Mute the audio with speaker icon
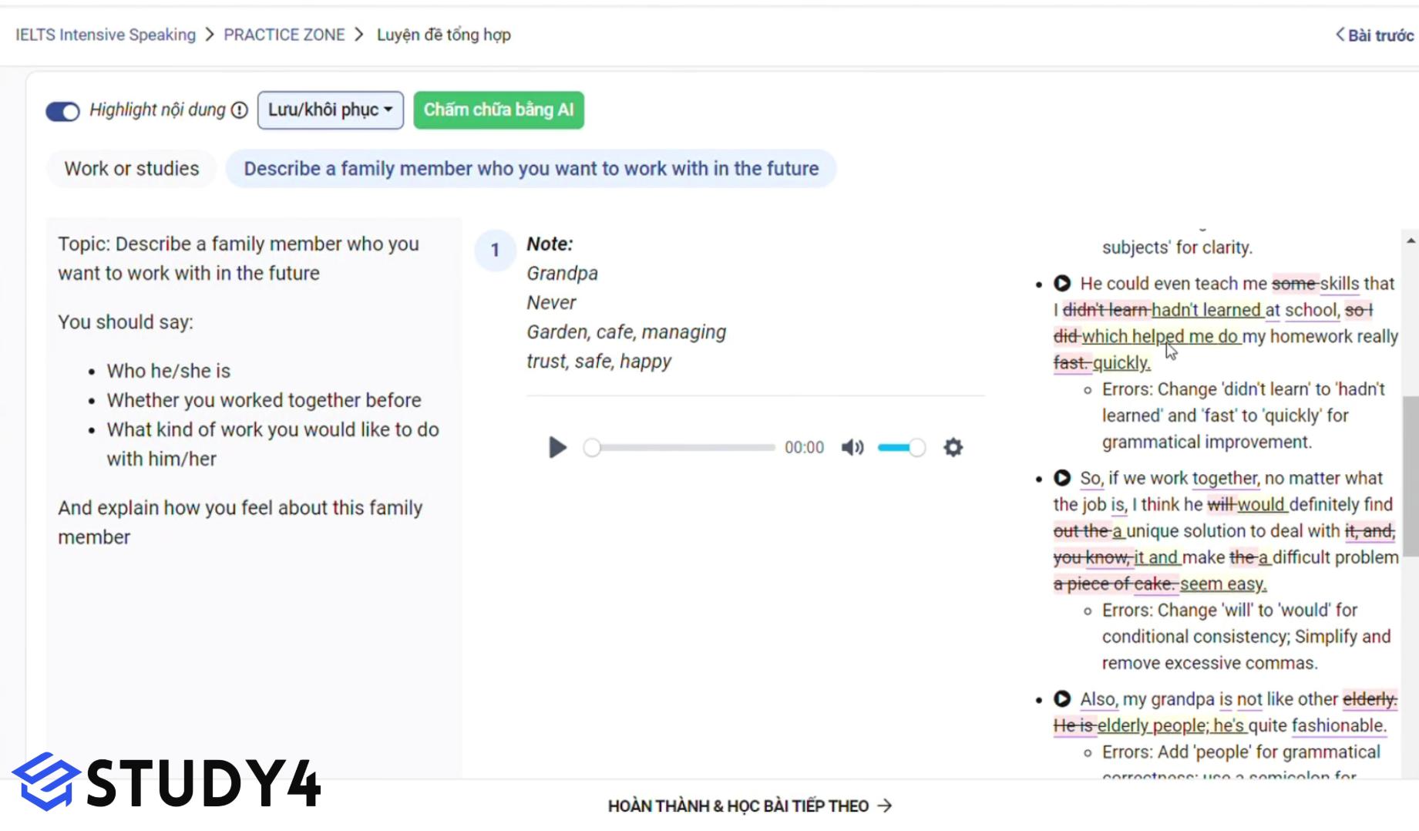Viewport: 1419px width, 831px height. [x=852, y=447]
